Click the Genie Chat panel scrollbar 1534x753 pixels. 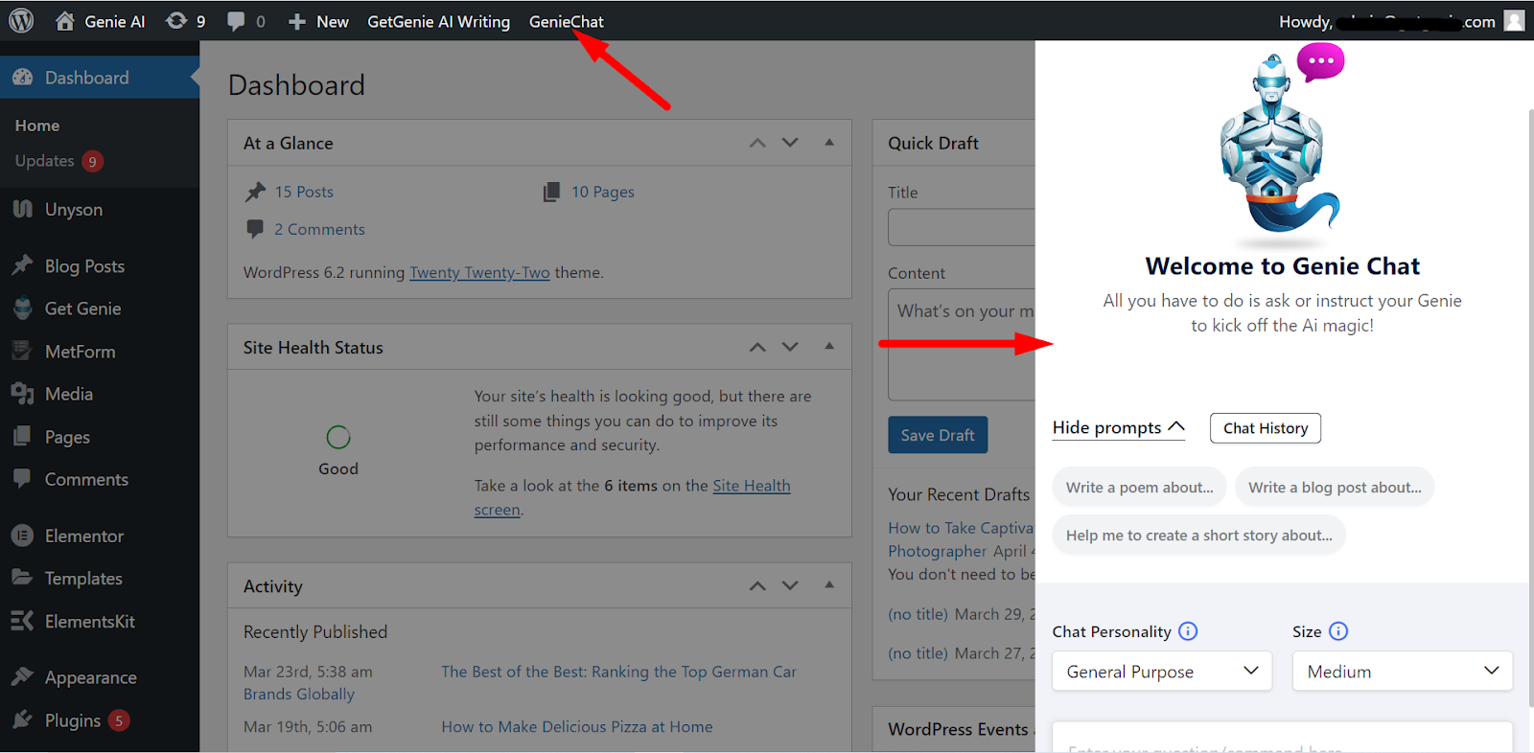[1530, 407]
